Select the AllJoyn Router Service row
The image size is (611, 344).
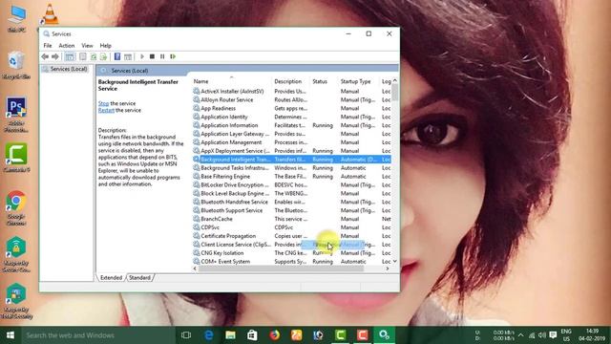[x=291, y=99]
